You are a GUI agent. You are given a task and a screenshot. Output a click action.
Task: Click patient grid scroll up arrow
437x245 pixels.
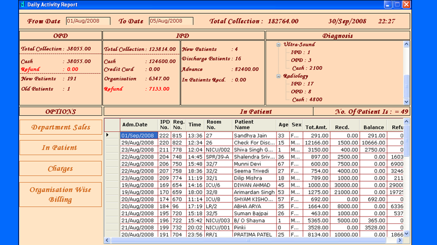[406, 122]
